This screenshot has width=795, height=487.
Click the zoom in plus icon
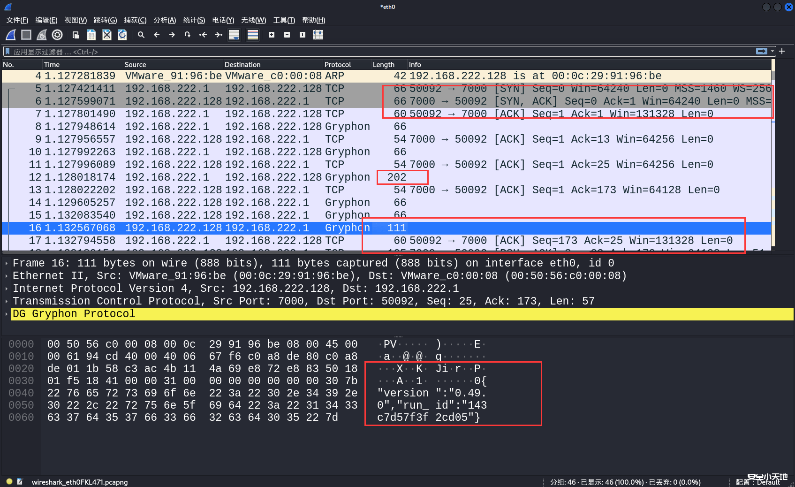click(272, 35)
